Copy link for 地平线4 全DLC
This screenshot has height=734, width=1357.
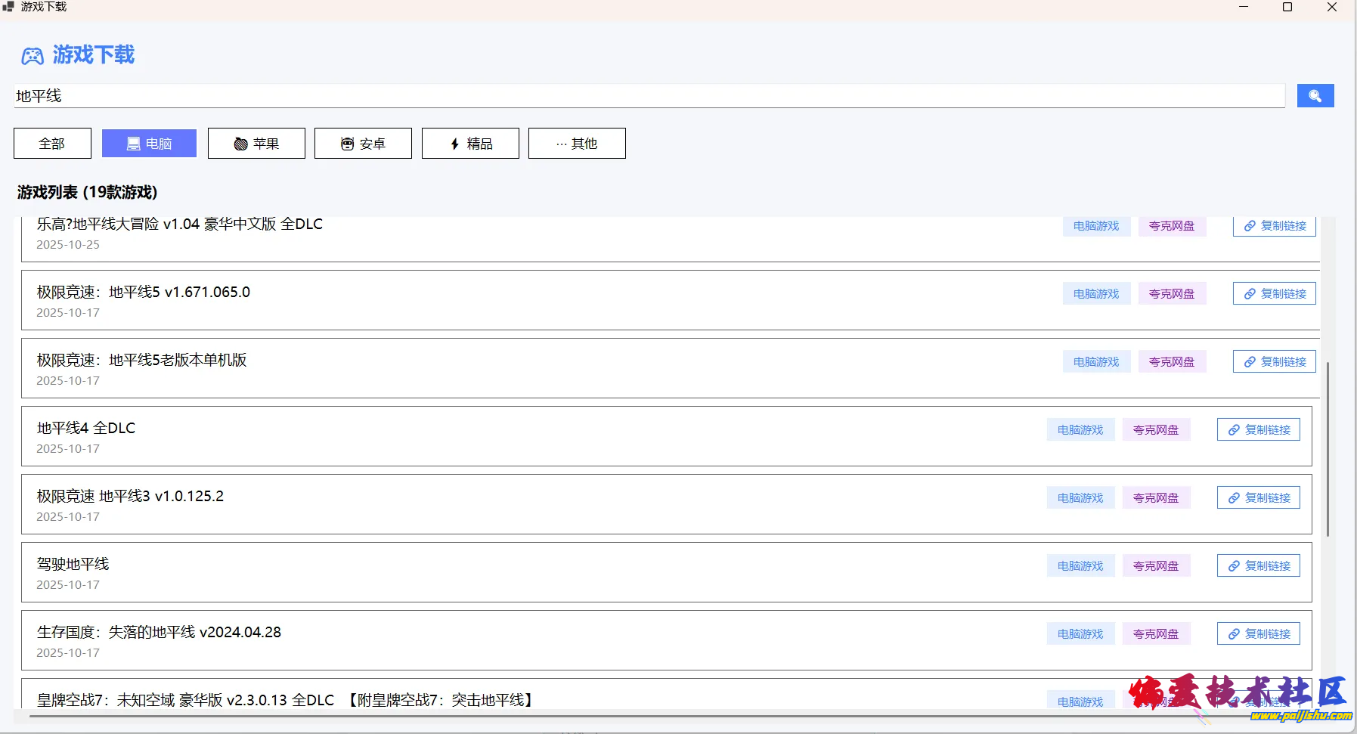pyautogui.click(x=1258, y=430)
